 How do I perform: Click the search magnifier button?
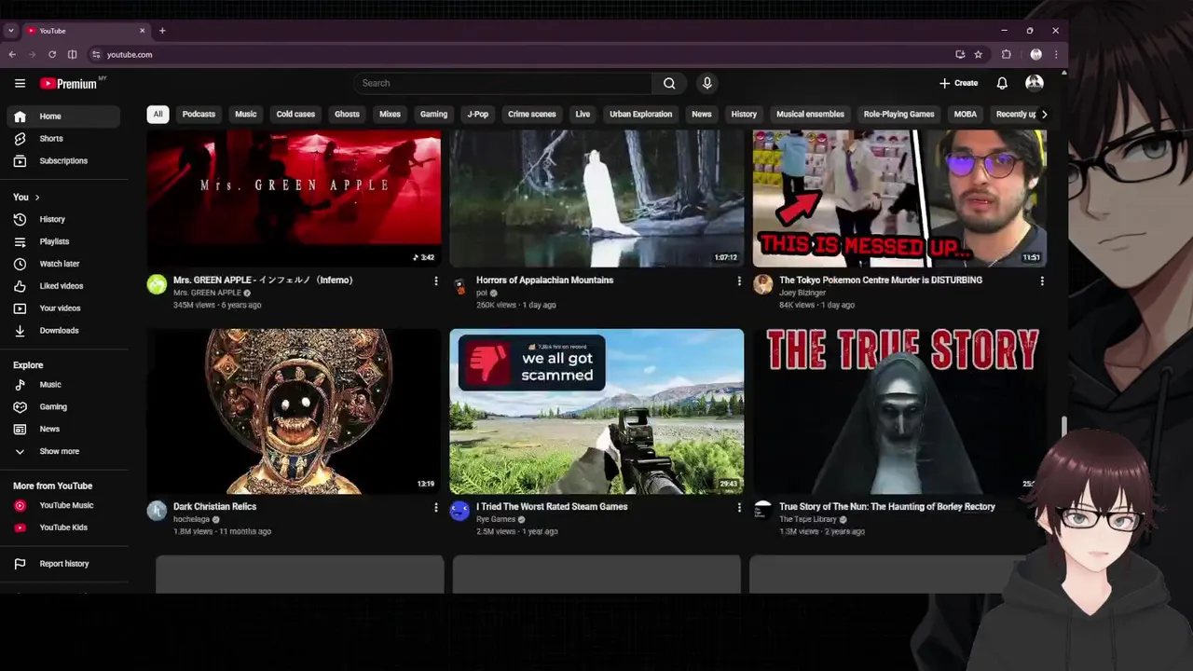coord(669,83)
